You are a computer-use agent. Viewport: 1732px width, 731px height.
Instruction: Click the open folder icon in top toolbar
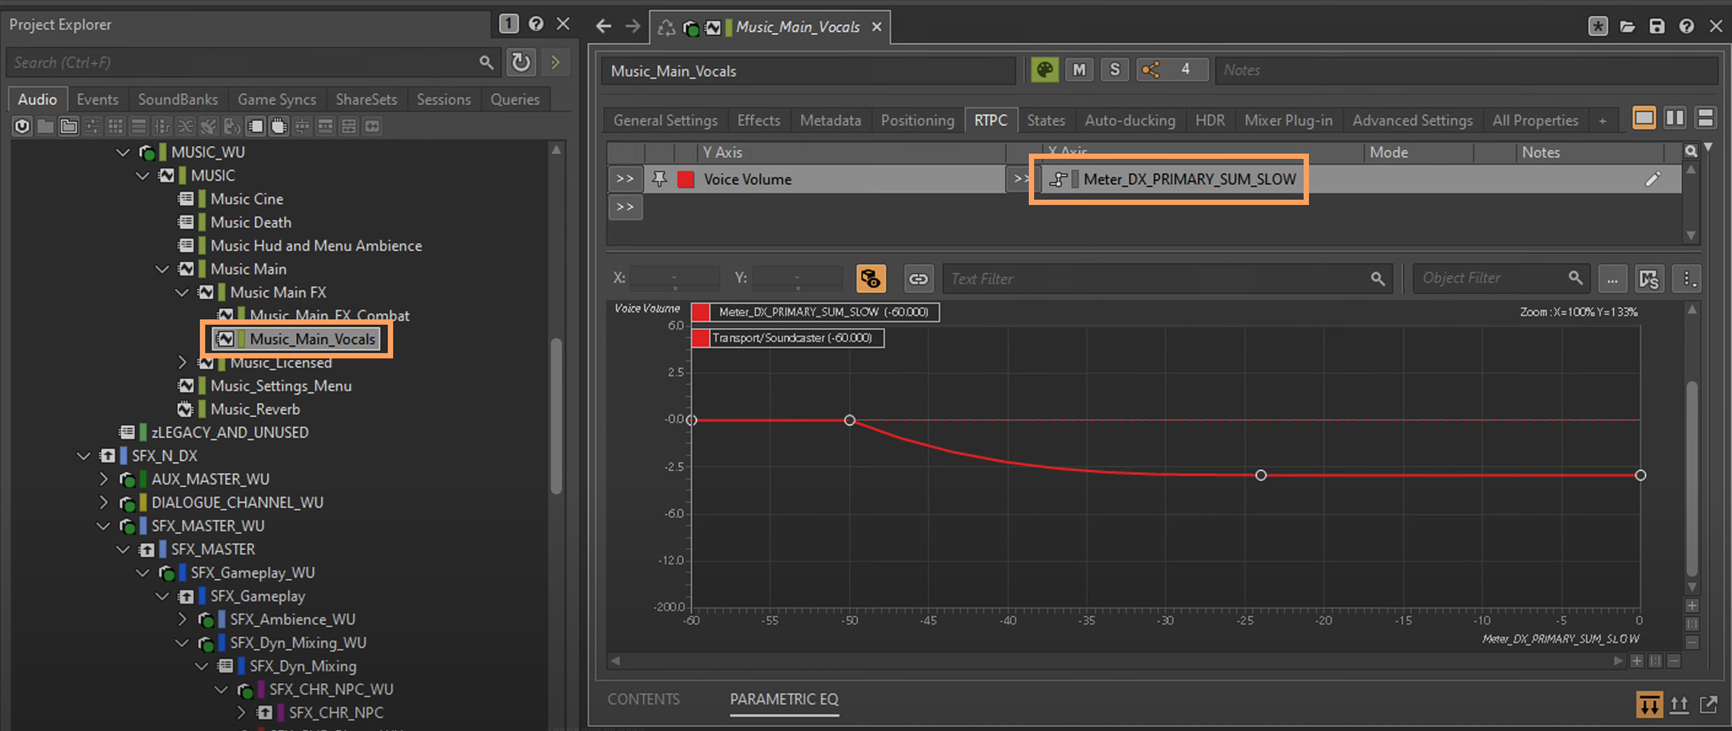pyautogui.click(x=1627, y=26)
